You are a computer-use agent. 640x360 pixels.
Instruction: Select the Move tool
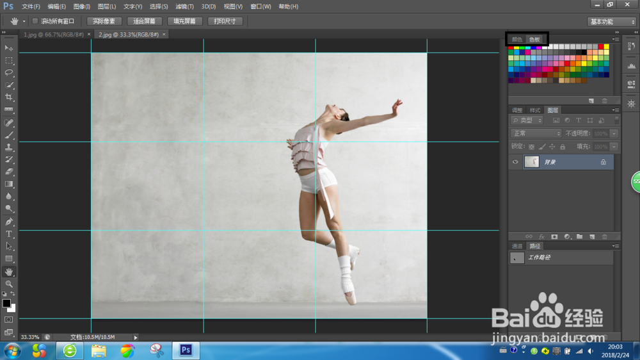click(x=9, y=48)
